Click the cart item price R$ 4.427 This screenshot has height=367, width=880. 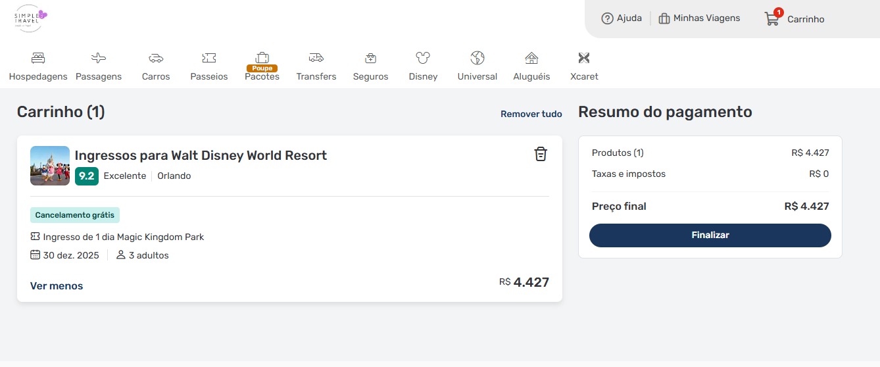click(x=524, y=283)
